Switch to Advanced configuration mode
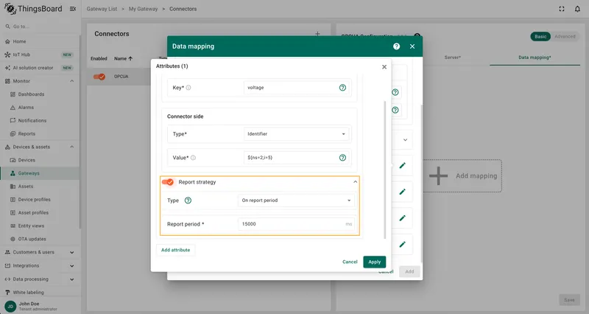The image size is (589, 314). click(565, 36)
